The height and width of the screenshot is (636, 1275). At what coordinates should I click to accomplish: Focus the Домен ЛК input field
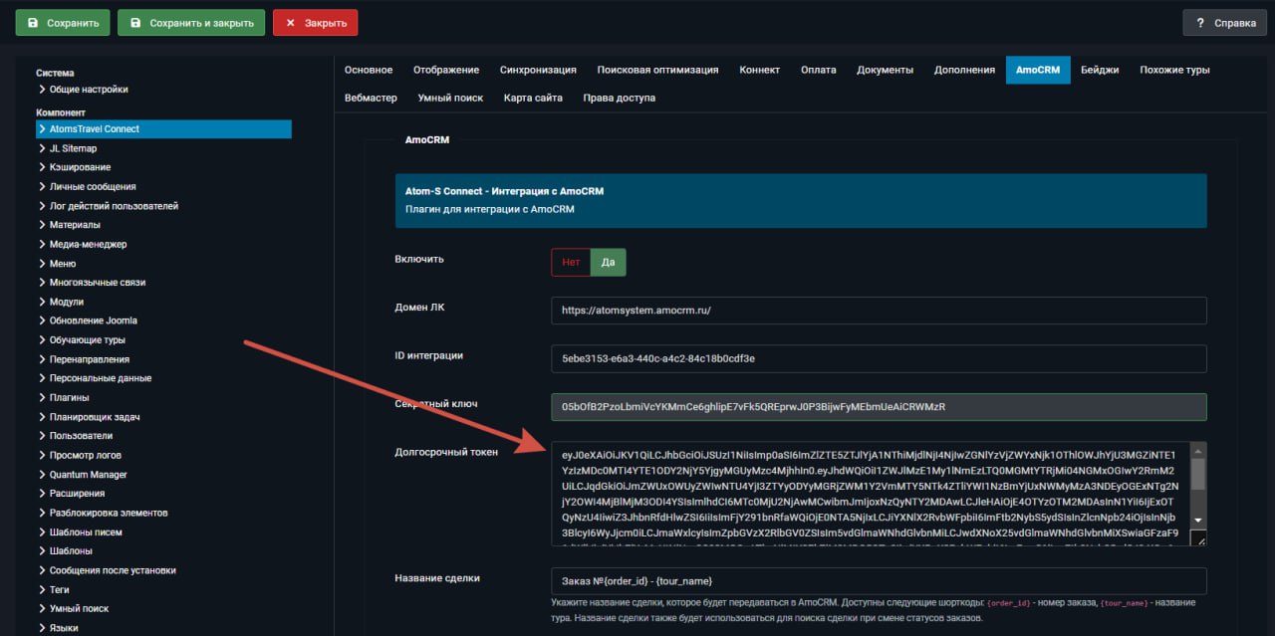[x=879, y=311]
